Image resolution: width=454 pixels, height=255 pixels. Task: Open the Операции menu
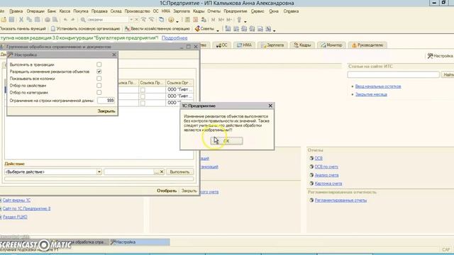tap(35, 11)
